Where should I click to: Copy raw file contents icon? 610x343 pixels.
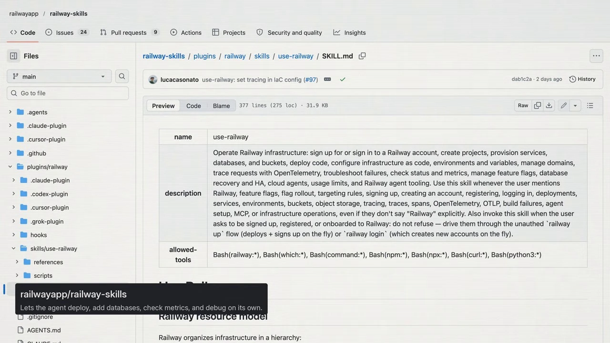(538, 105)
